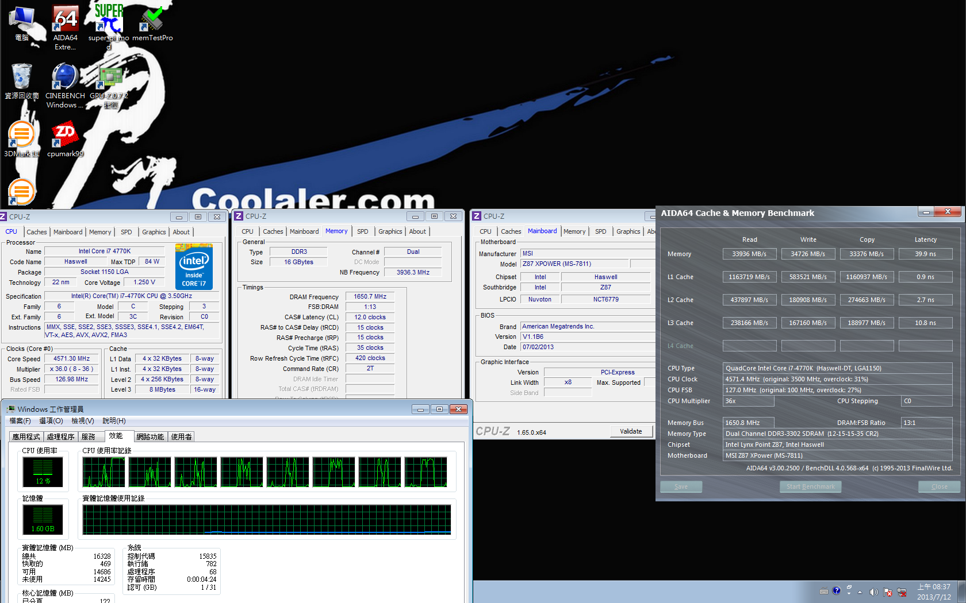Select the DRAM:FSB Ratio value '13:1'
Image resolution: width=966 pixels, height=603 pixels.
coord(926,423)
